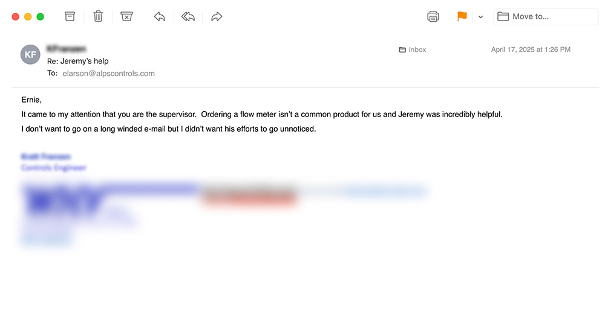This screenshot has height=317, width=605.
Task: Move message to Junk
Action: click(126, 17)
